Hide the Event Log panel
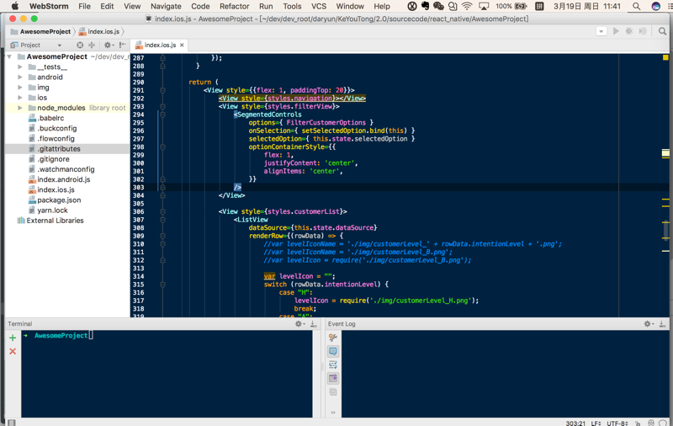Image resolution: width=673 pixels, height=426 pixels. click(662, 324)
